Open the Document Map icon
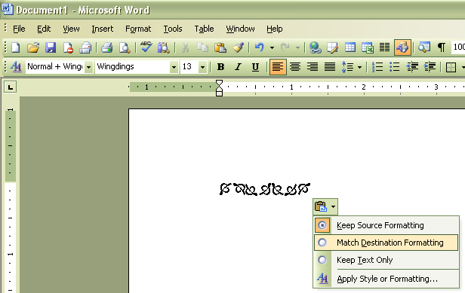Screen dimensions: 465x293 (424, 47)
